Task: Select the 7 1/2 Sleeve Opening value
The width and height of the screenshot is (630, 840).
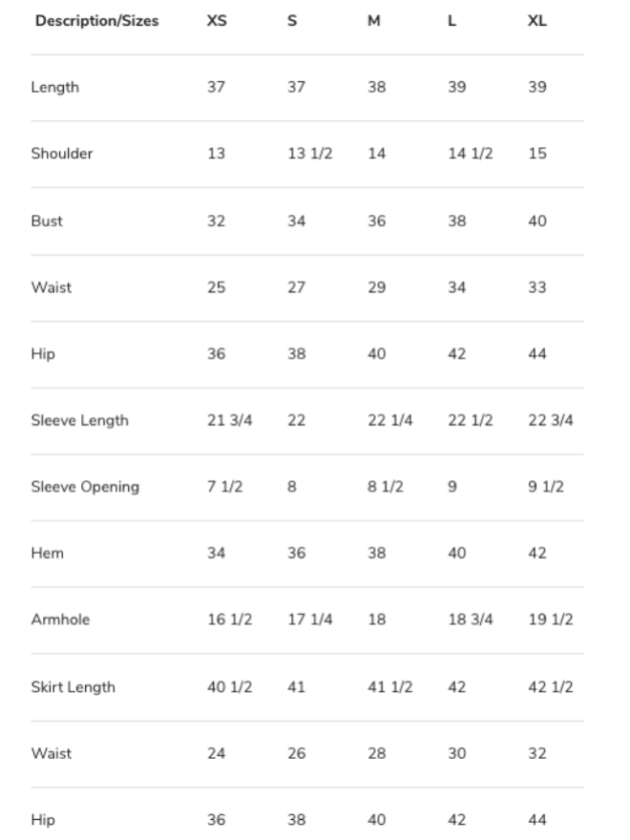Action: coord(224,487)
